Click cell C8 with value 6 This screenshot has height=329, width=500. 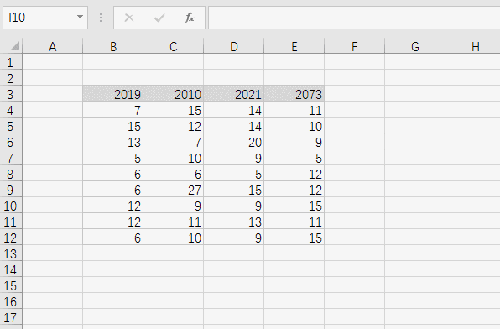[173, 174]
